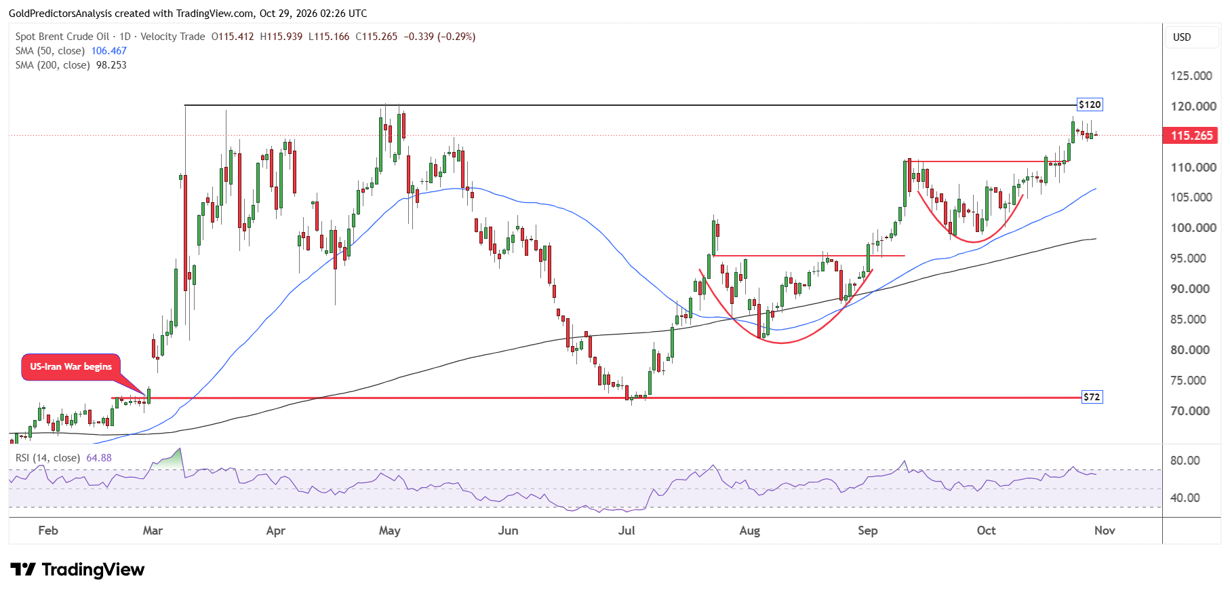Click the $120 resistance label
Screen dimensions: 1230x595
tap(1090, 104)
